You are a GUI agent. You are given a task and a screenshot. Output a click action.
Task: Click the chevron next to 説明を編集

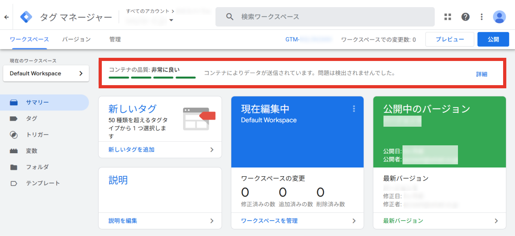pos(212,221)
